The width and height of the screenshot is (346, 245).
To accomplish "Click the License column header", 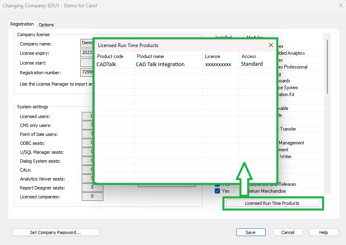I will point(213,56).
